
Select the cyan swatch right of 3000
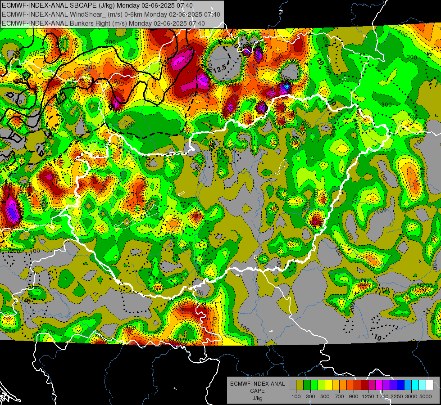coord(415,385)
